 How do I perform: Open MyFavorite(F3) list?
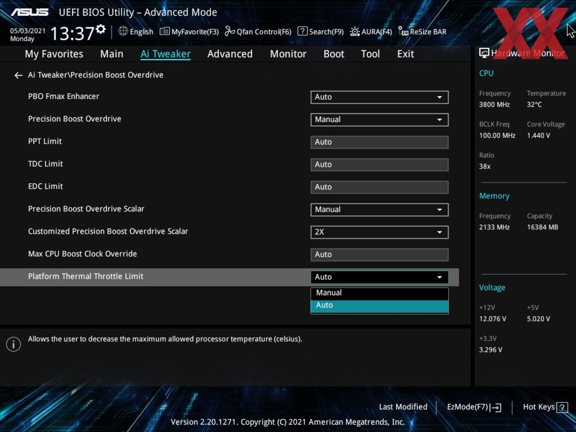click(x=189, y=31)
